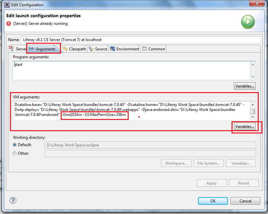
Task: Open Variables for VM arguments
Action: [244, 126]
